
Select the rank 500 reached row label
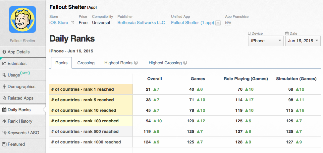point(85,132)
